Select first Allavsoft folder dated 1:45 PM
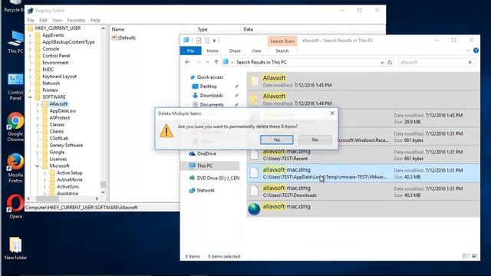The height and width of the screenshot is (276, 491). click(x=363, y=81)
